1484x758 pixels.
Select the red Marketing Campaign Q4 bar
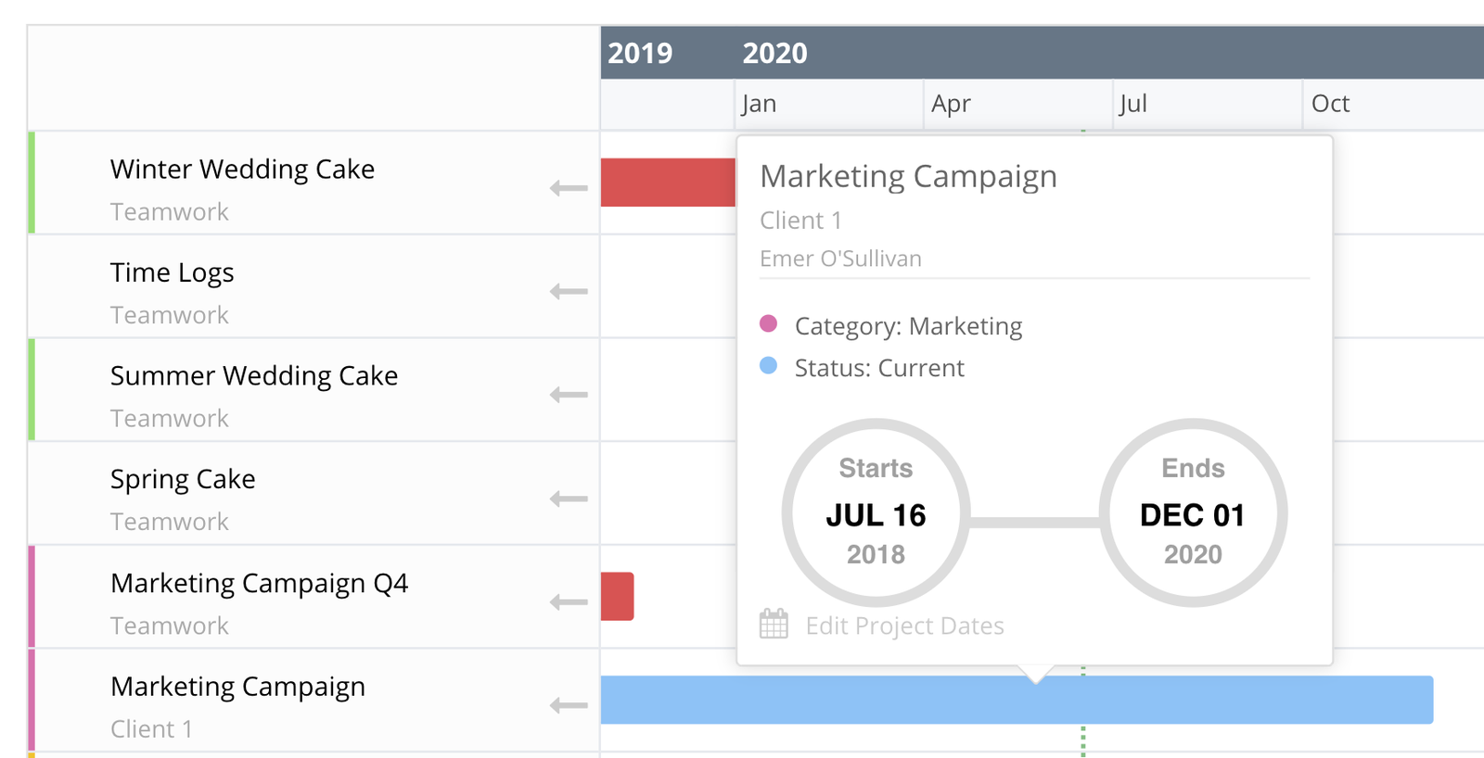point(618,597)
